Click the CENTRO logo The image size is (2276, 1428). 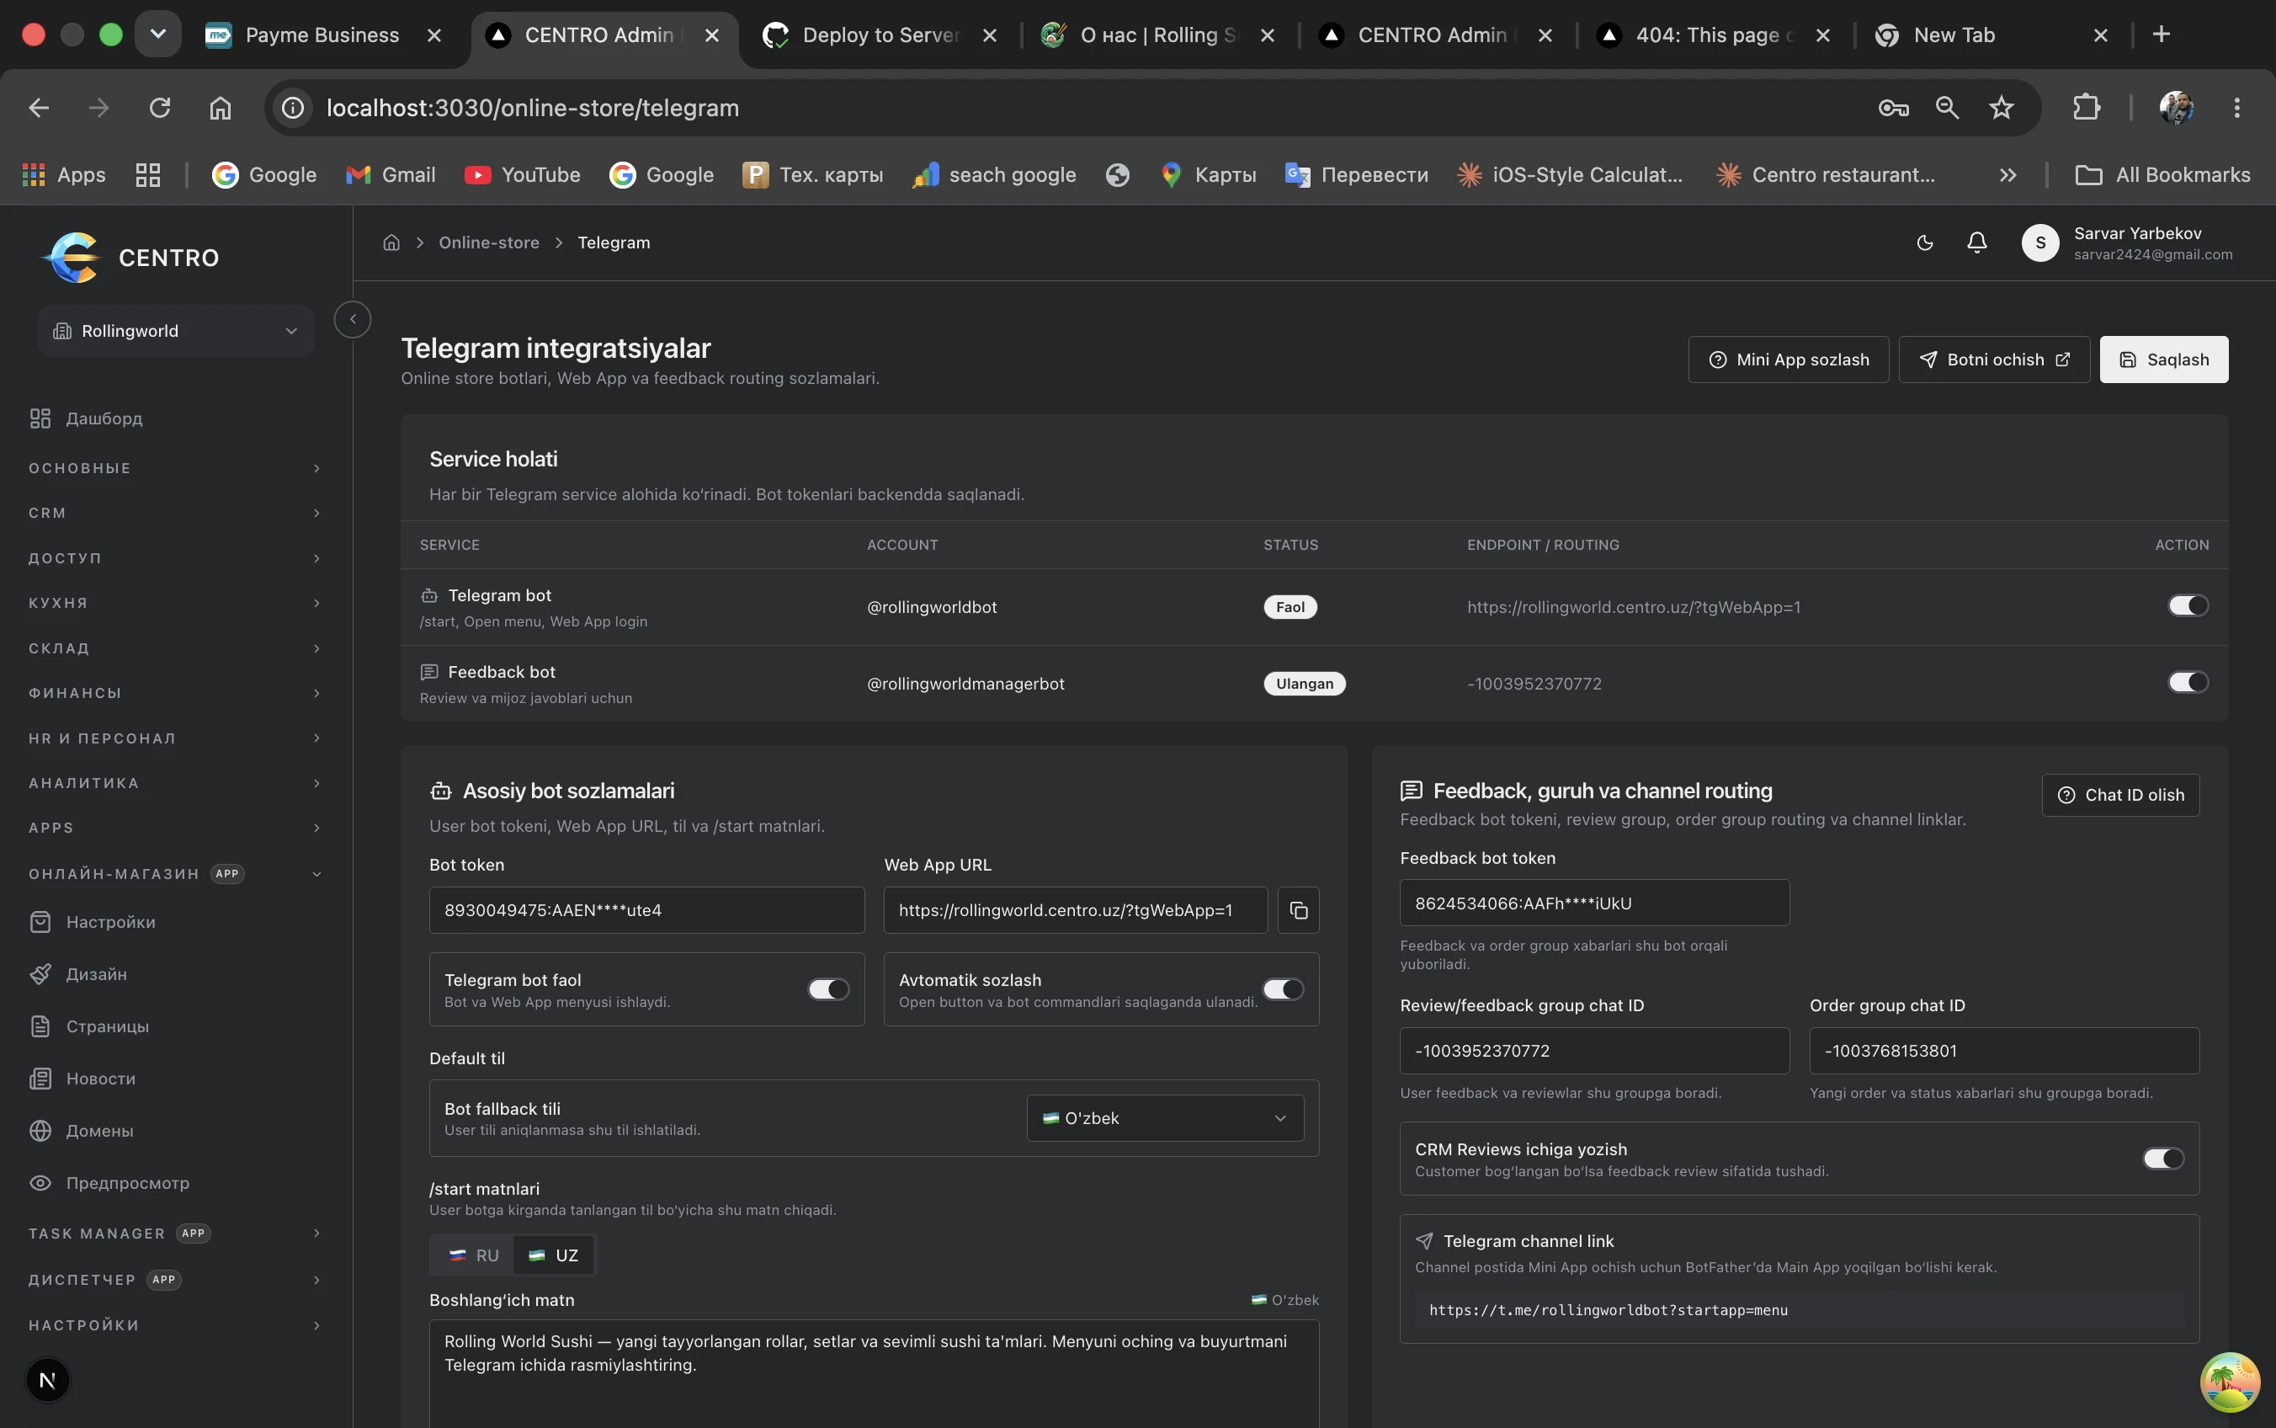pyautogui.click(x=130, y=257)
